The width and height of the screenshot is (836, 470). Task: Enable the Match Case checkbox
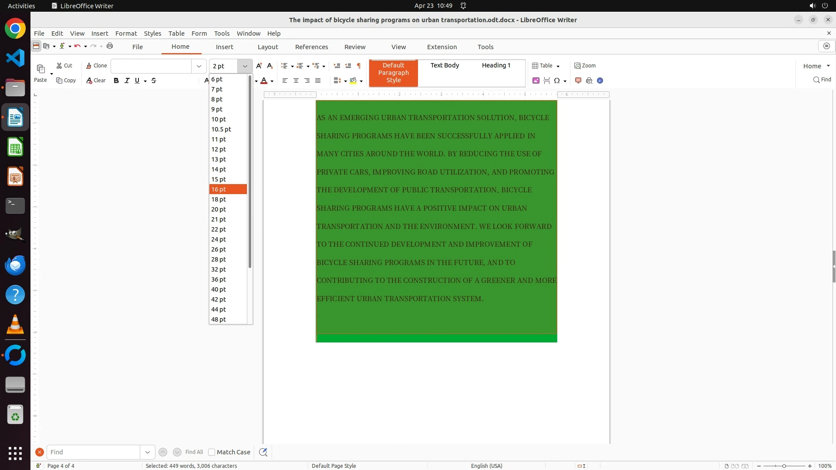coord(212,452)
